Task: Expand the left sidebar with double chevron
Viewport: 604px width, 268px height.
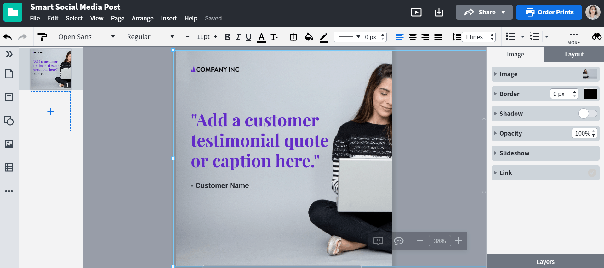Action: [x=9, y=54]
